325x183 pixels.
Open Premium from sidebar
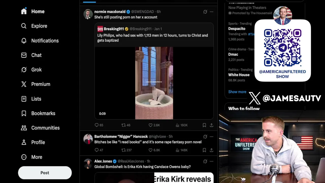pyautogui.click(x=36, y=84)
